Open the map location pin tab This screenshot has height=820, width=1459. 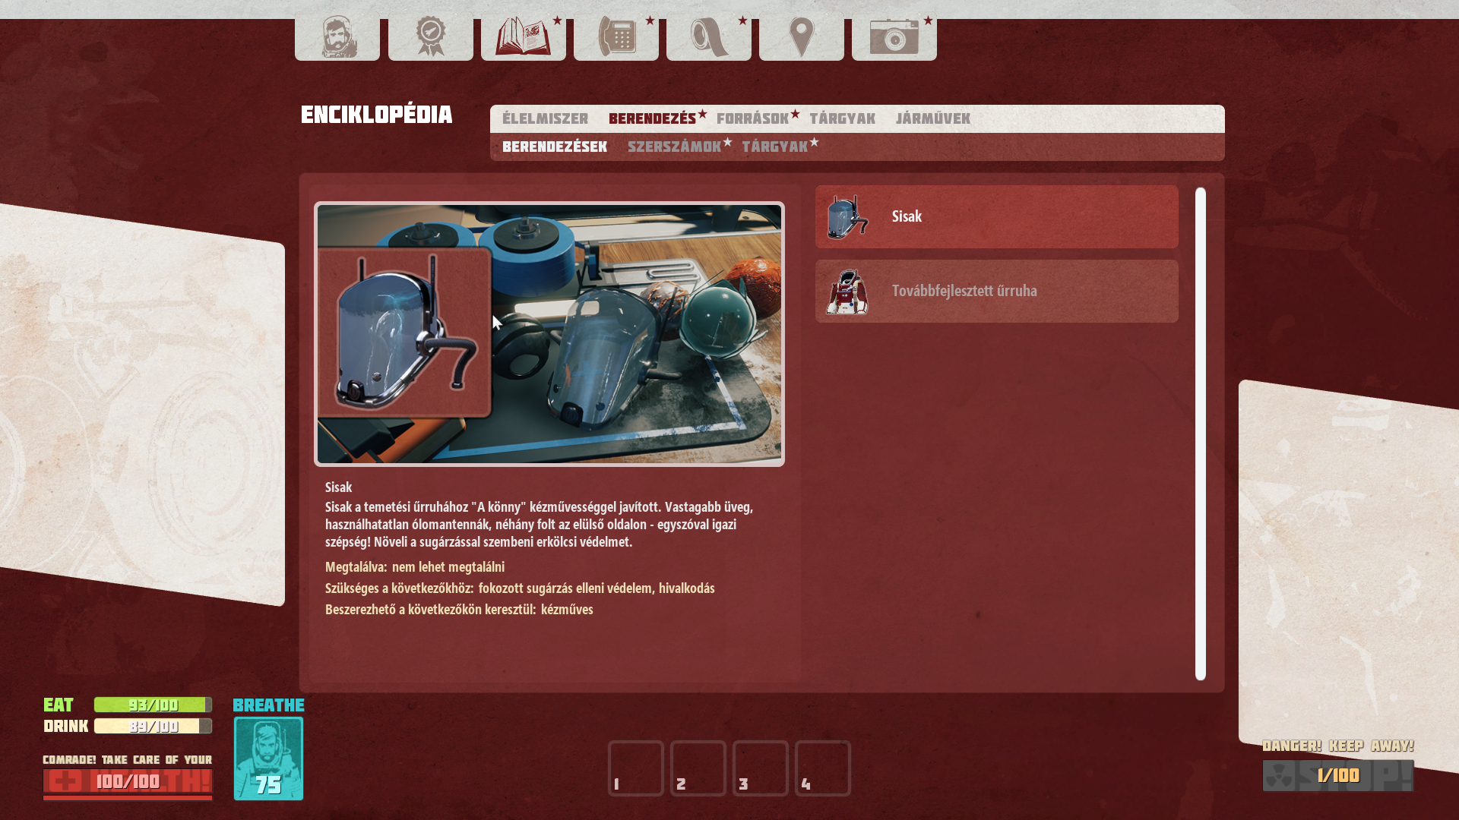coord(802,36)
